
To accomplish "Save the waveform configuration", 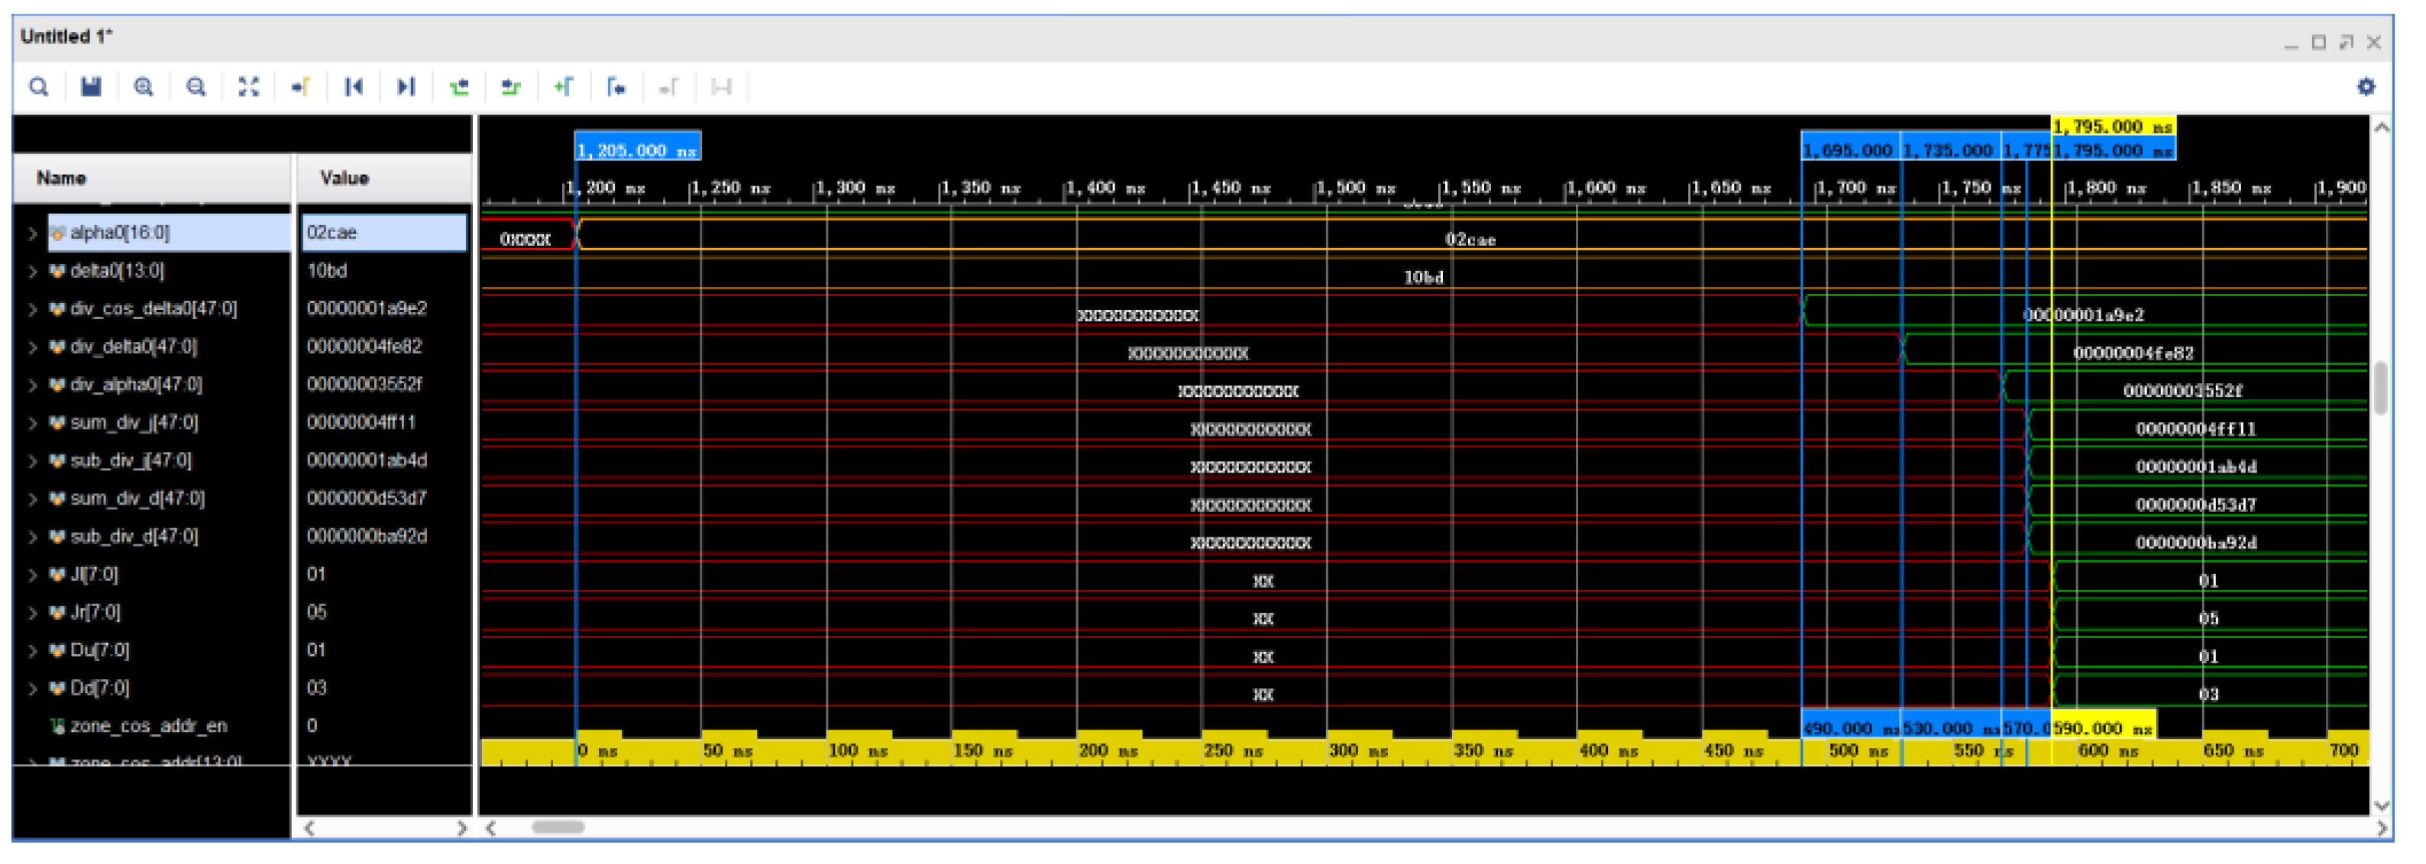I will [x=92, y=88].
